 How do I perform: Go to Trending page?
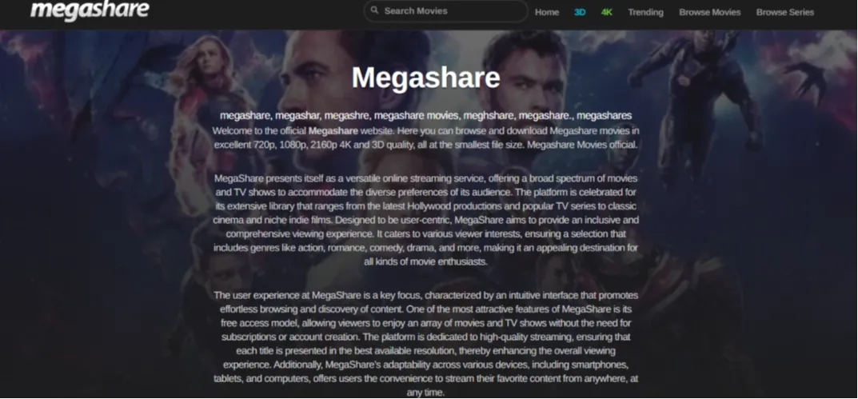pyautogui.click(x=645, y=12)
